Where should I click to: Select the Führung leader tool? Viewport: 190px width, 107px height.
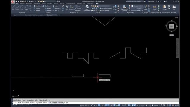78,8
